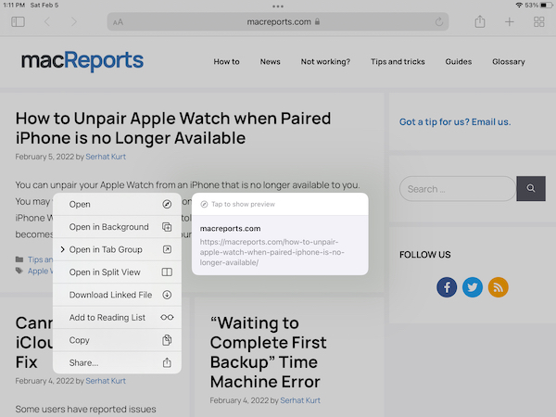Open the RSS feed icon
This screenshot has height=417, width=556.
(499, 287)
